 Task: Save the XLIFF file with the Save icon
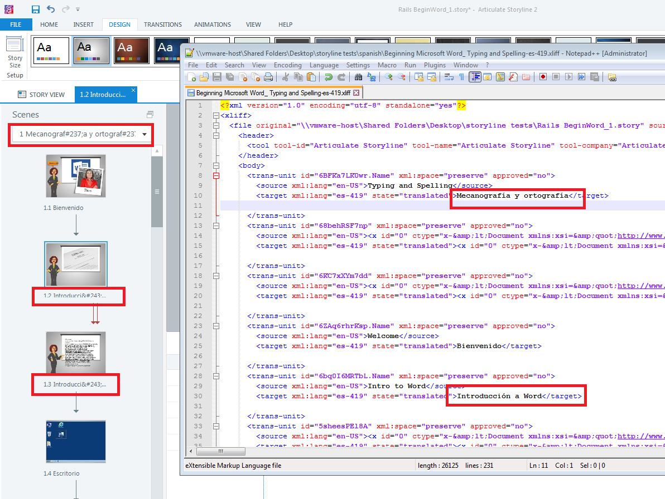click(x=217, y=77)
